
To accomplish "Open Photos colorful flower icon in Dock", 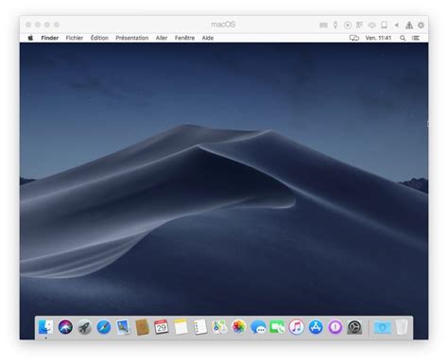I will click(x=238, y=327).
